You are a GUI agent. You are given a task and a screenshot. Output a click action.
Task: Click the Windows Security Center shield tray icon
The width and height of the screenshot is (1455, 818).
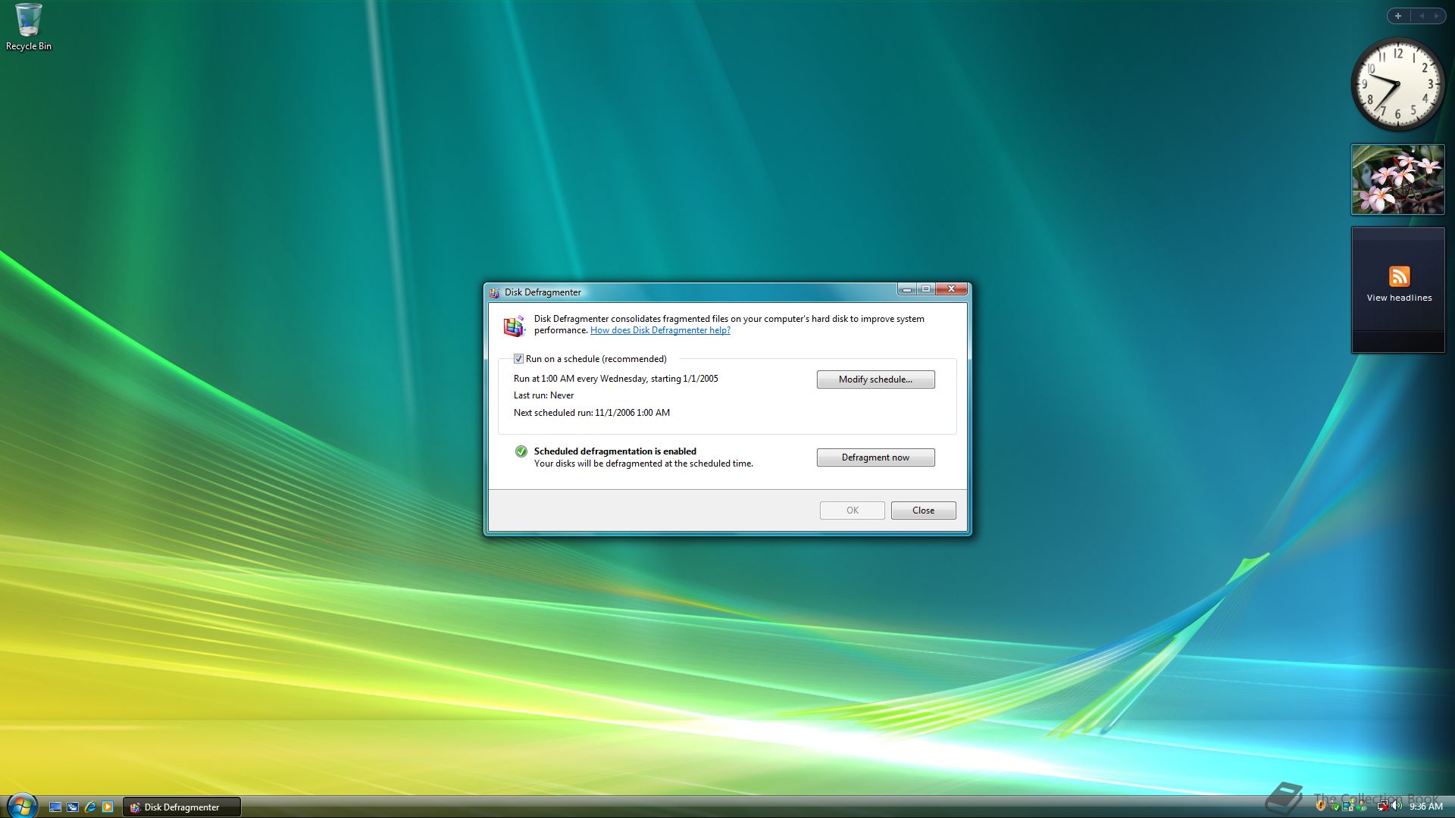[1321, 806]
